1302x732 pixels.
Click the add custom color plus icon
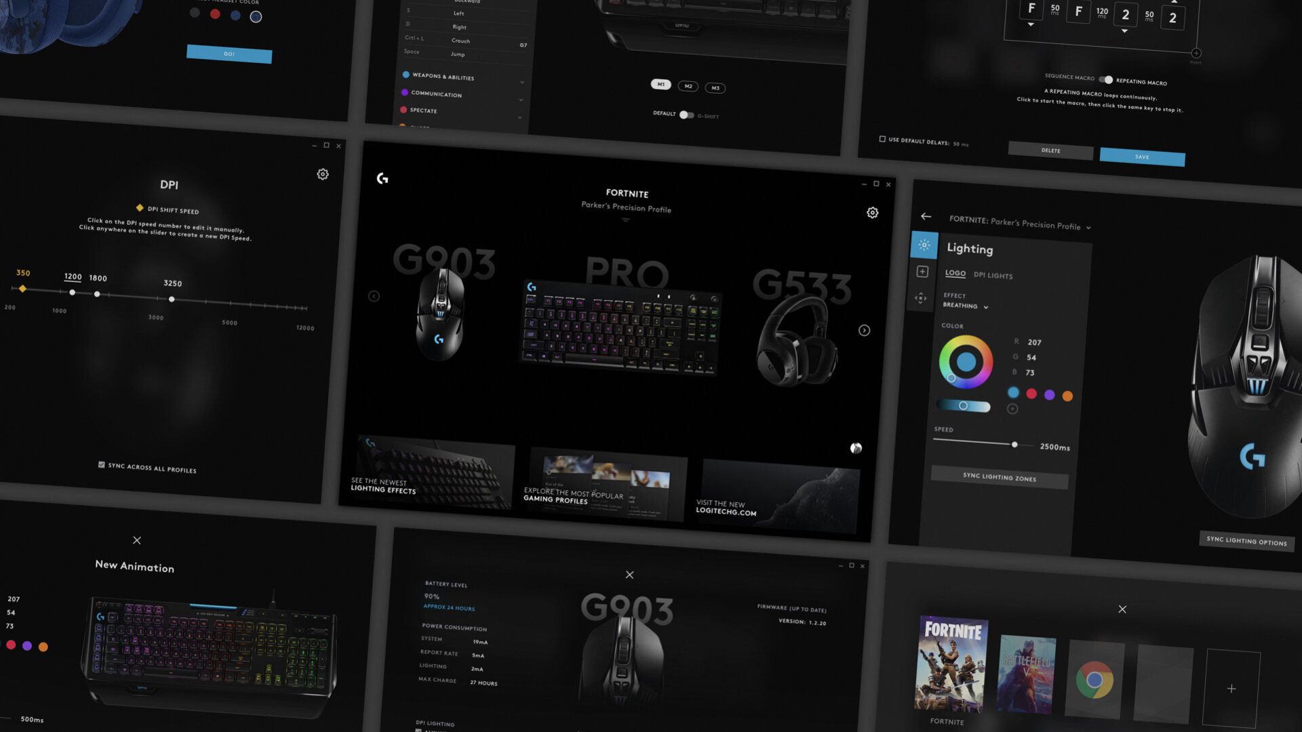pyautogui.click(x=1012, y=409)
